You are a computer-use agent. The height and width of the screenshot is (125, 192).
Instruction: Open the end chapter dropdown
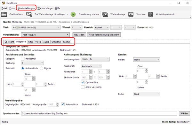point(130,27)
